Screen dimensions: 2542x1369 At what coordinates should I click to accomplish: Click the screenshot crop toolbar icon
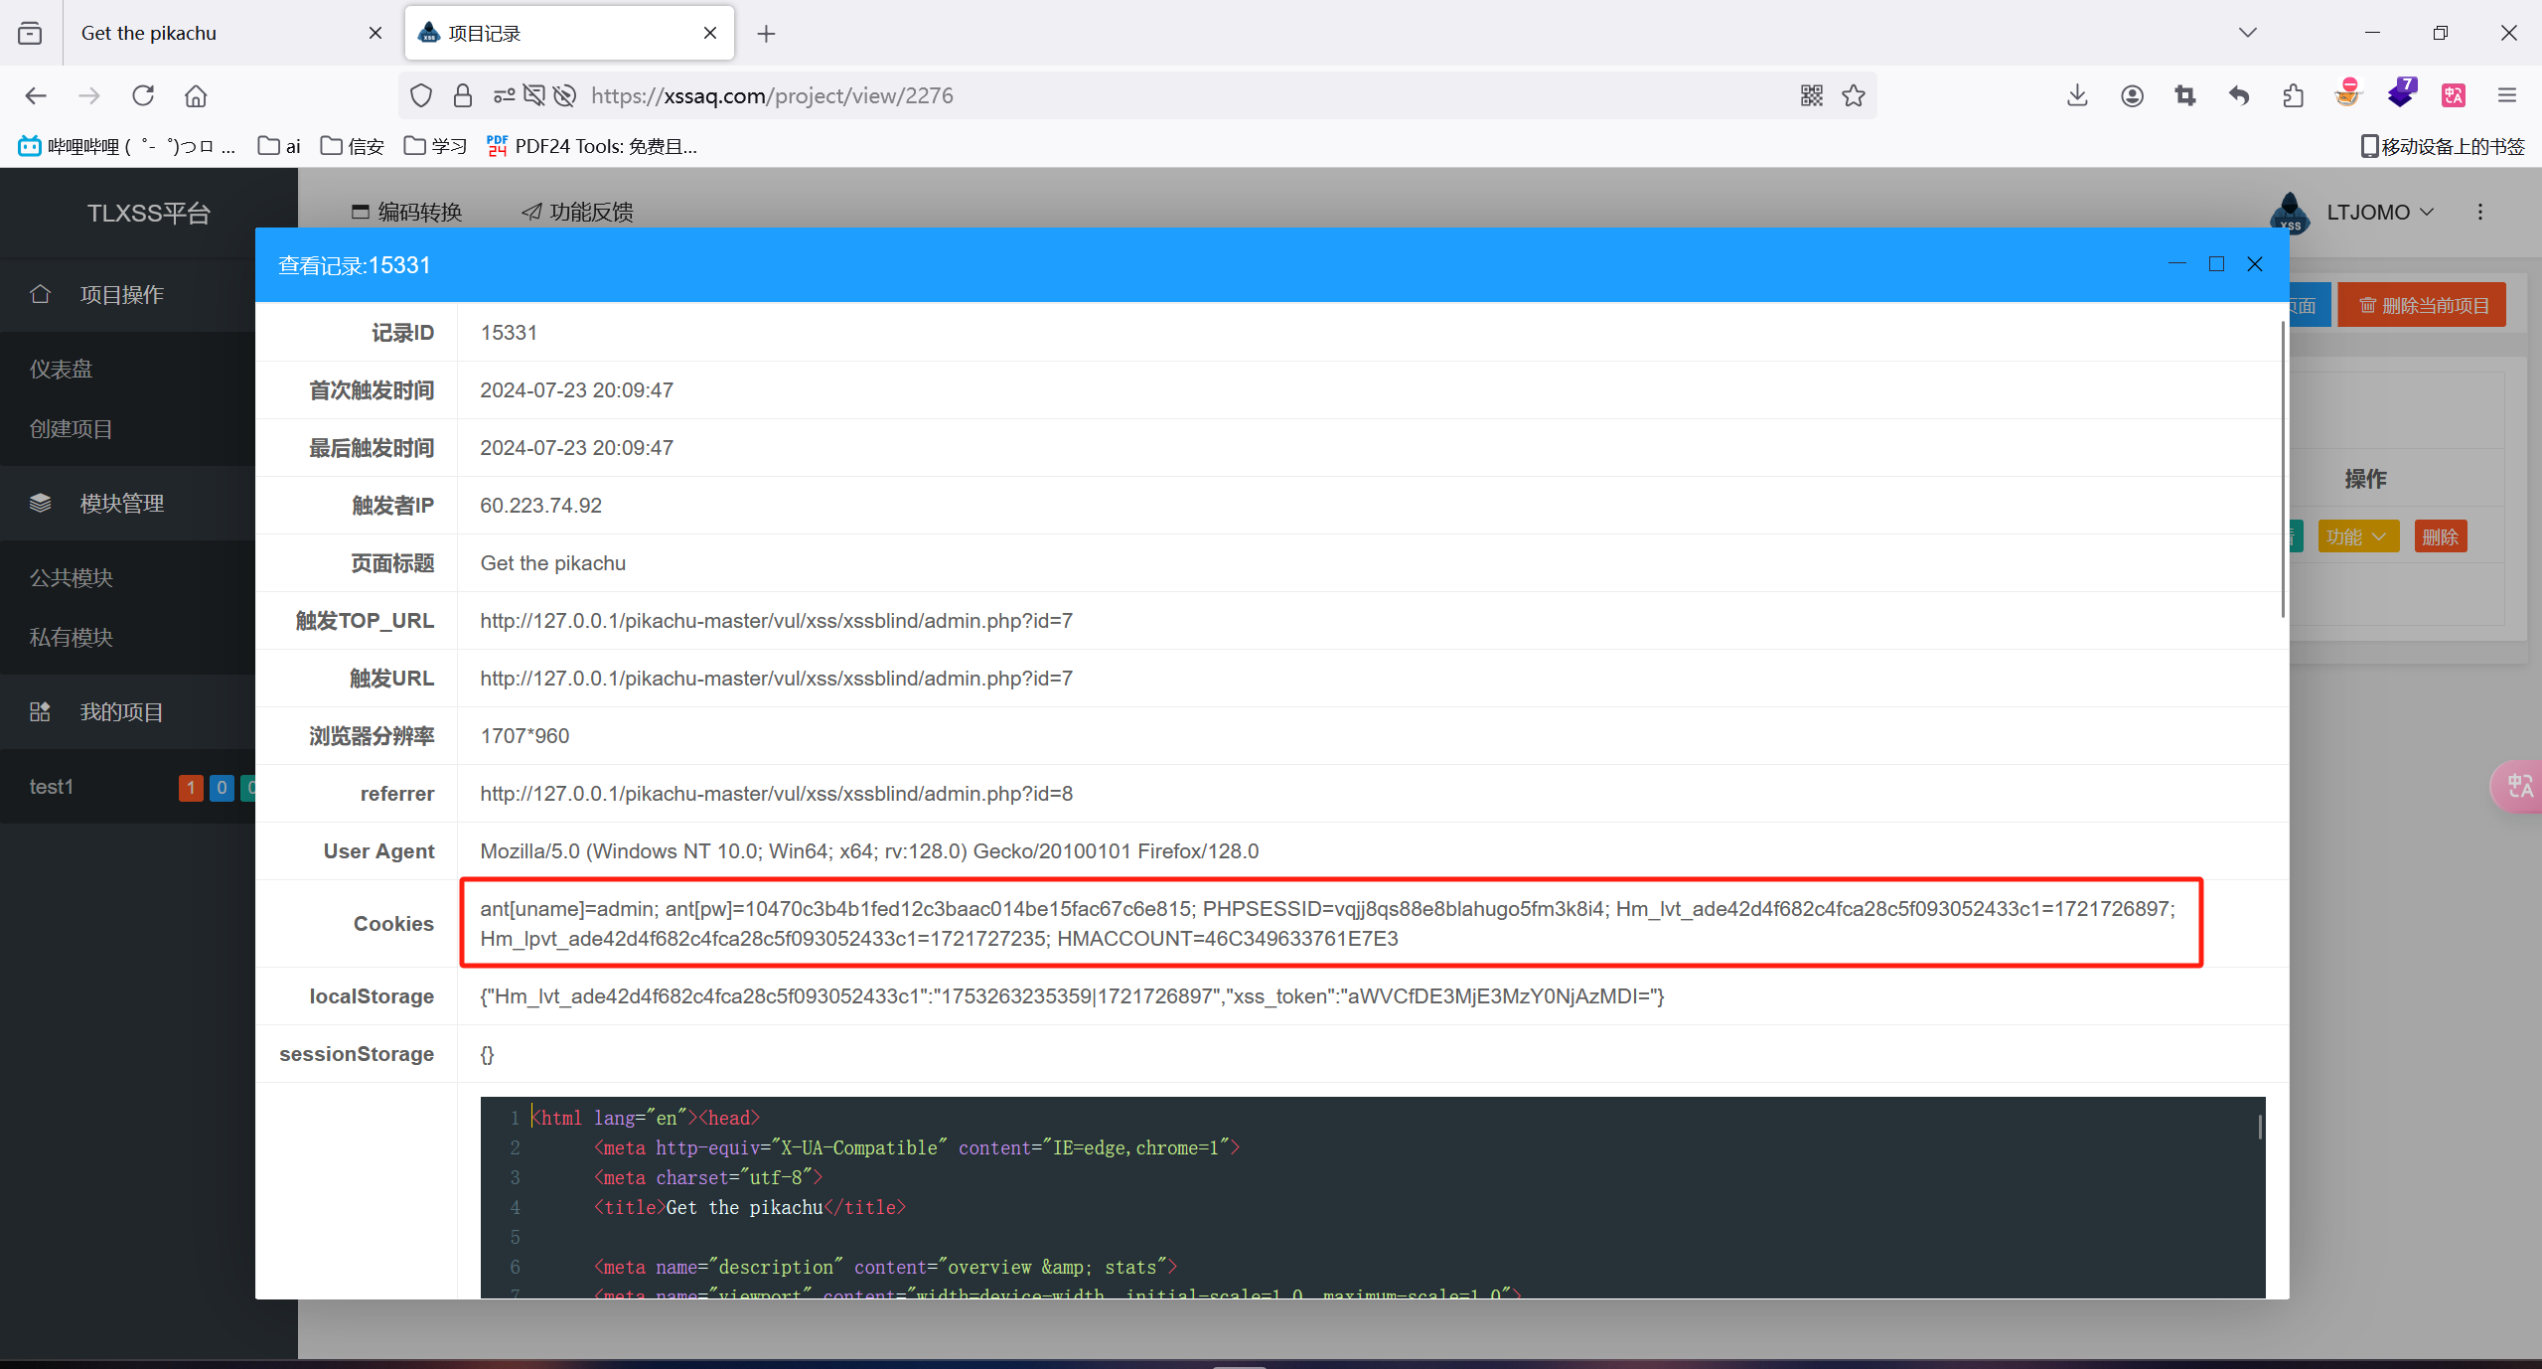(2185, 95)
